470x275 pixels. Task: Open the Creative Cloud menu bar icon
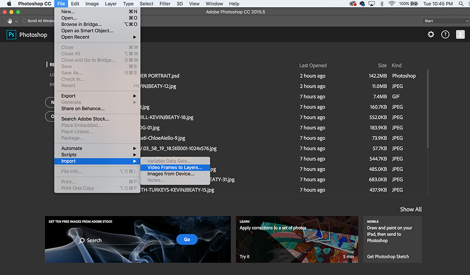click(353, 4)
